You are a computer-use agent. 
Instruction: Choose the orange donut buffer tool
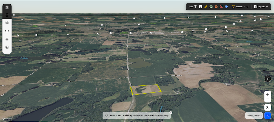coord(216,7)
